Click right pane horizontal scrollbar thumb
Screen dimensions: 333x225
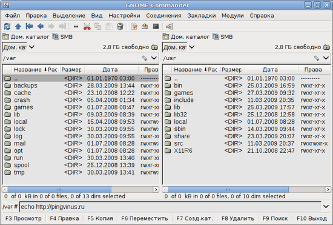[228, 189]
